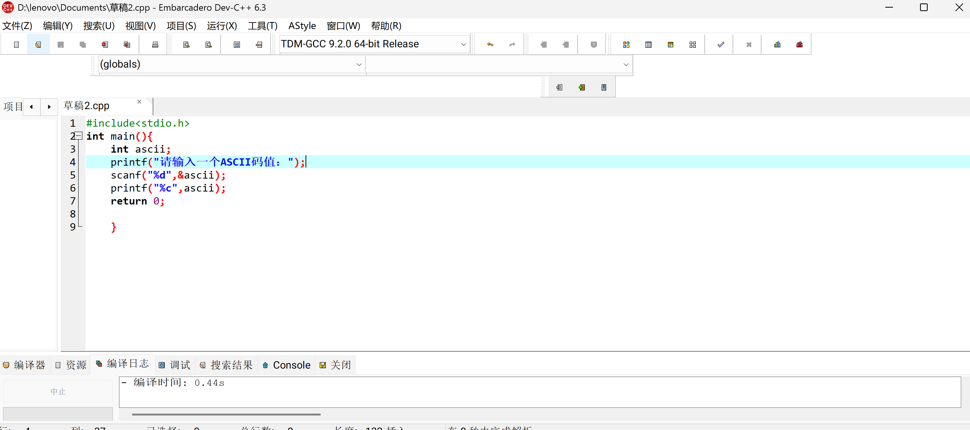Click the Print toolbar icon
Screen dimensions: 970x430
point(155,45)
